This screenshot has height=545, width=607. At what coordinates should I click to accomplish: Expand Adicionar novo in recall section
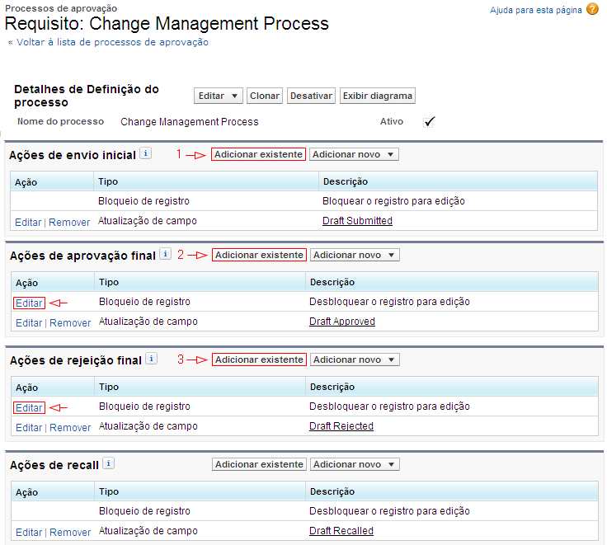(x=354, y=464)
